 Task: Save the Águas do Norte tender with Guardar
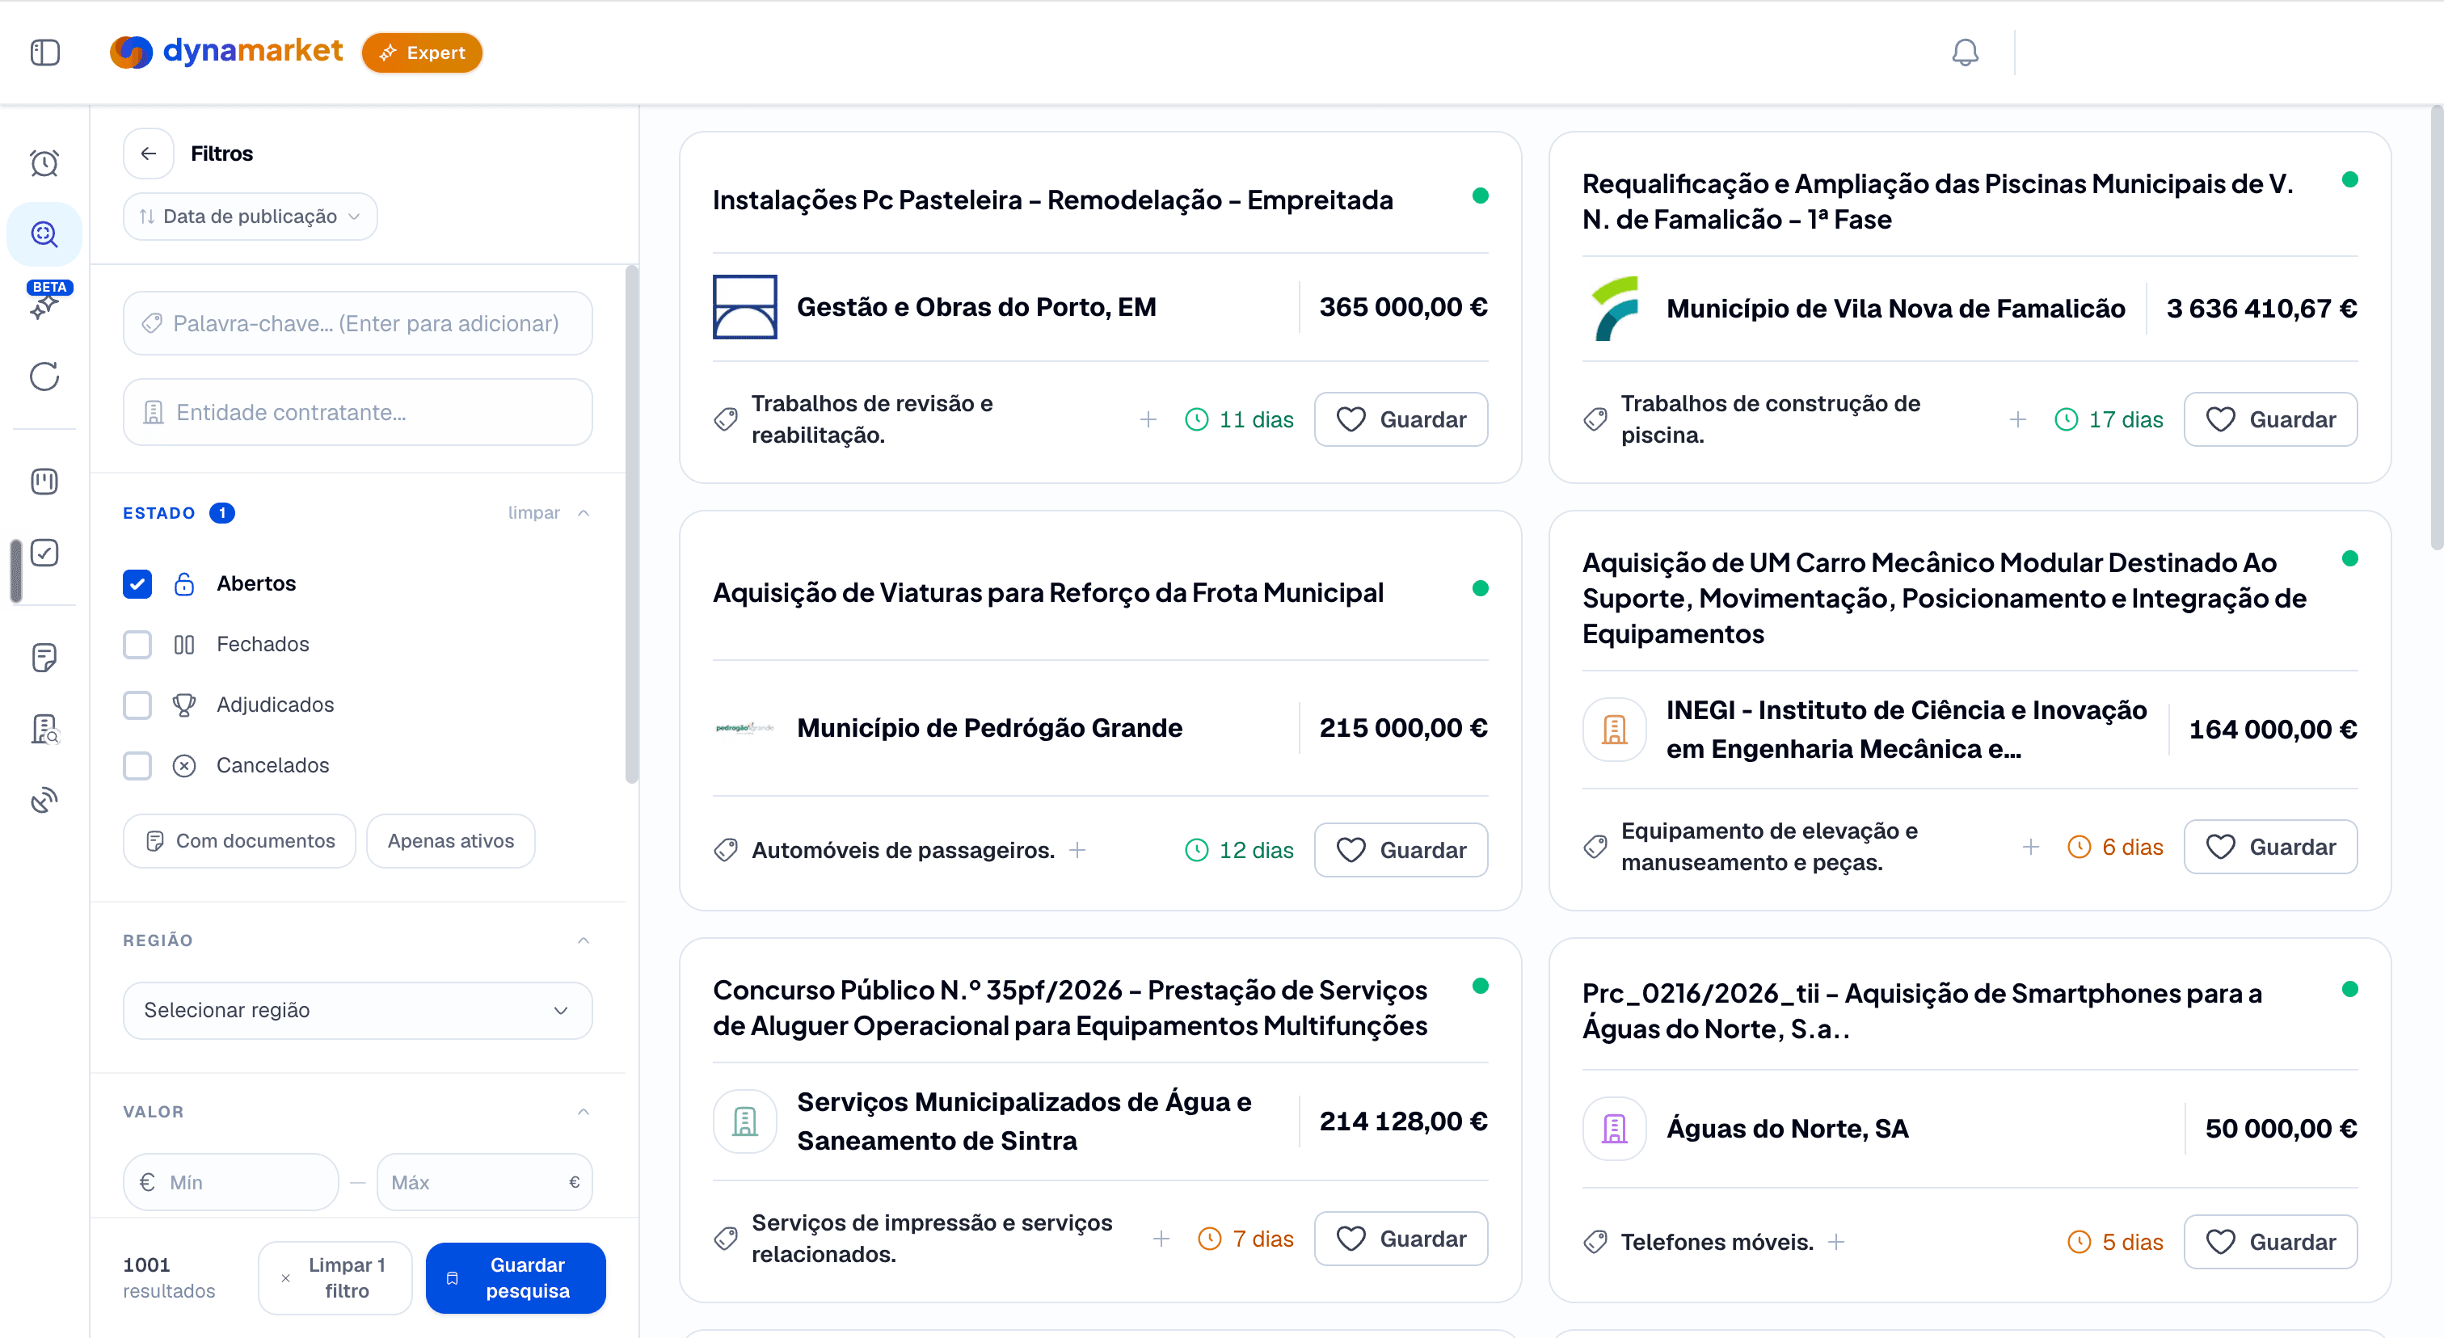[x=2270, y=1241]
